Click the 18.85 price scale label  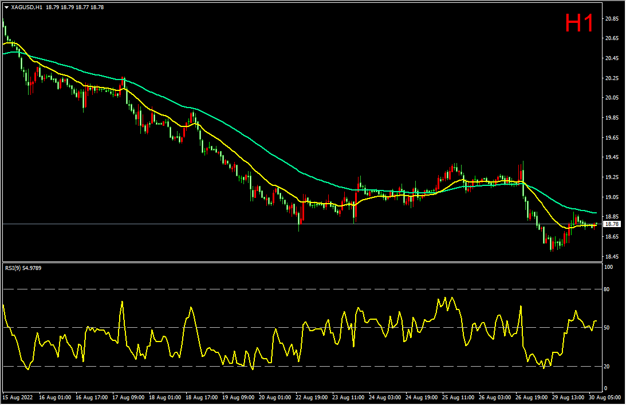point(612,217)
